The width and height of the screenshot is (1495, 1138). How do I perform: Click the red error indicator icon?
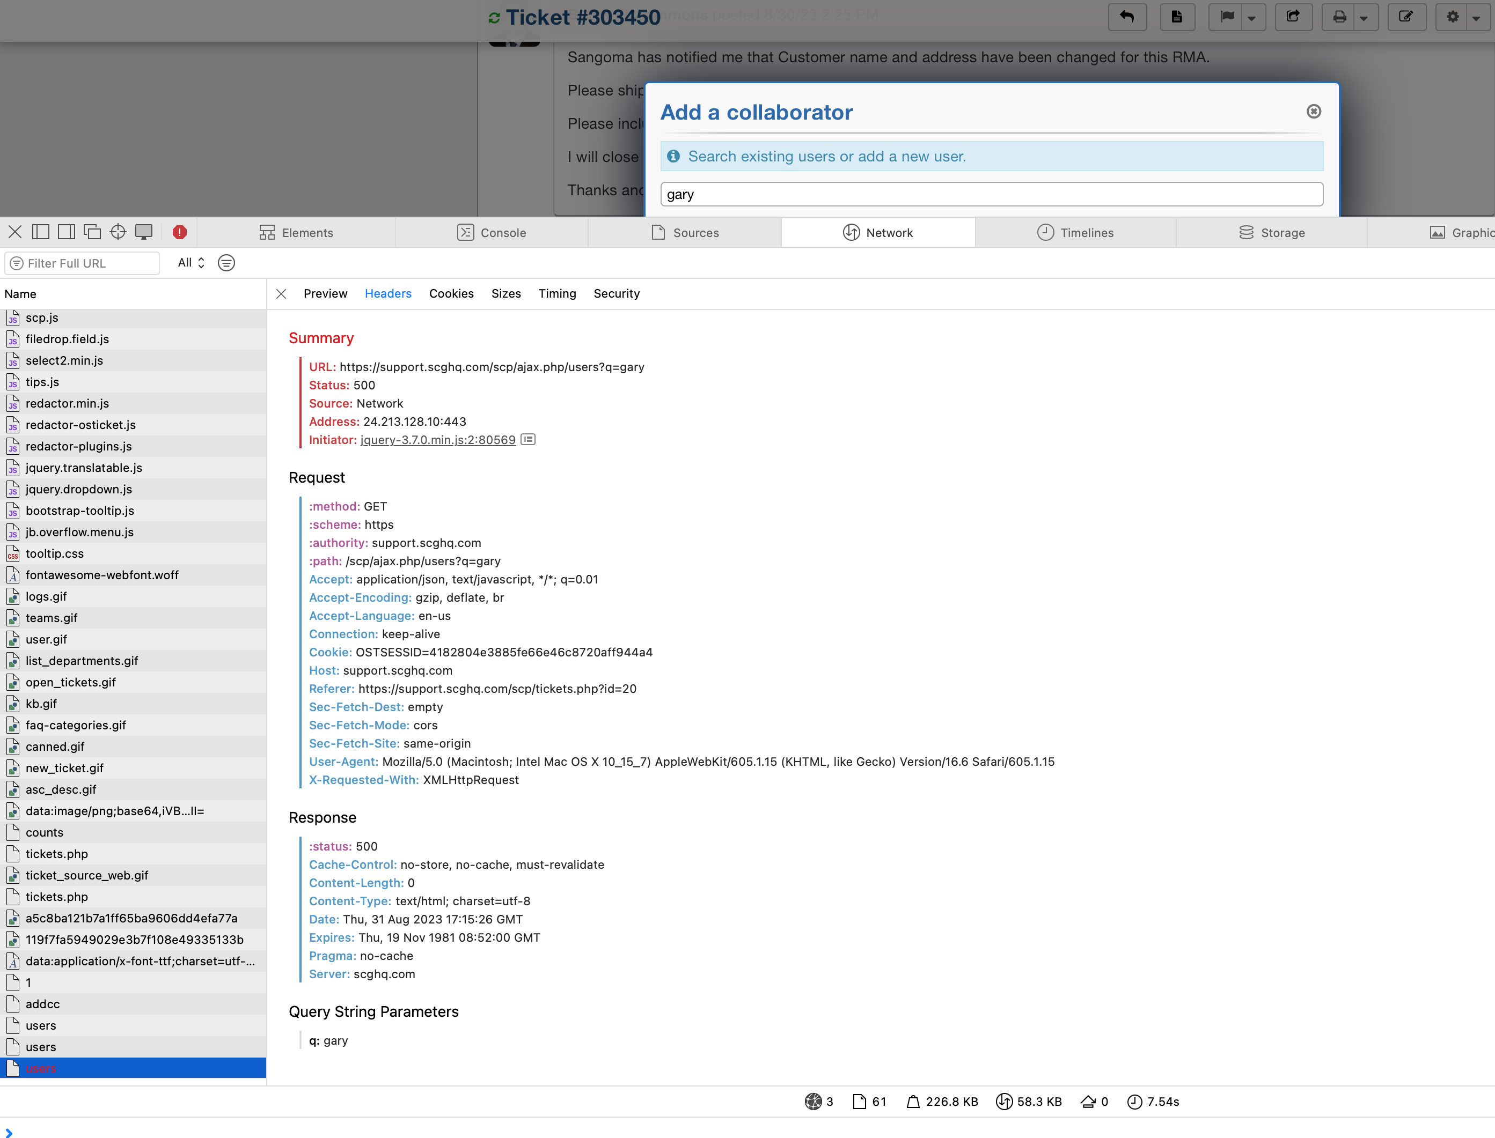click(180, 232)
